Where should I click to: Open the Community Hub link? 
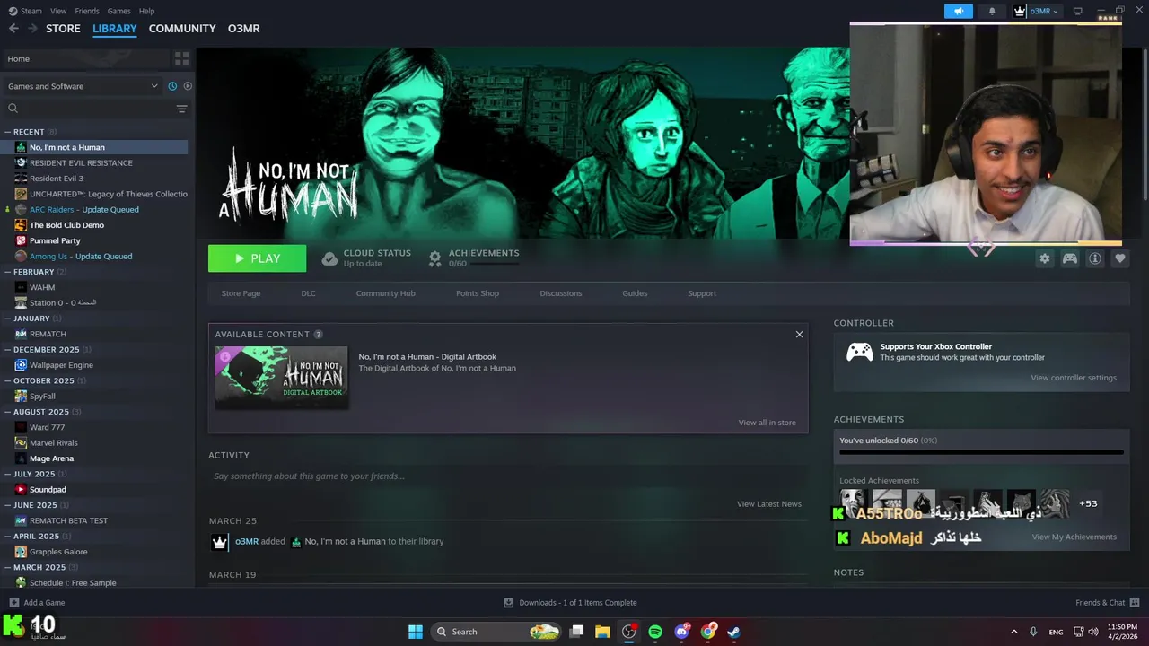tap(385, 293)
